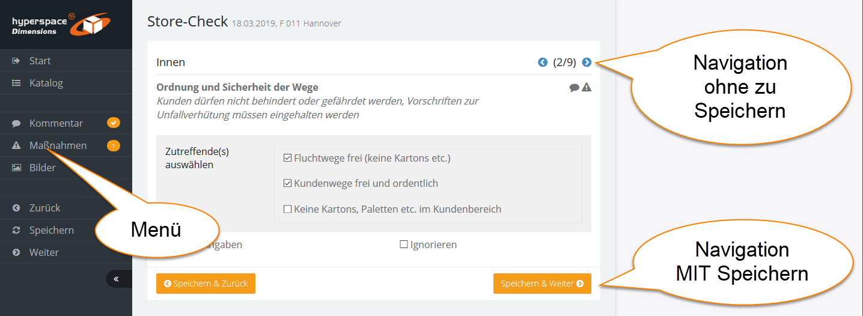Screen dimensions: 863x316
Task: Click the hyperspace Dimensions logo
Action: (60, 24)
